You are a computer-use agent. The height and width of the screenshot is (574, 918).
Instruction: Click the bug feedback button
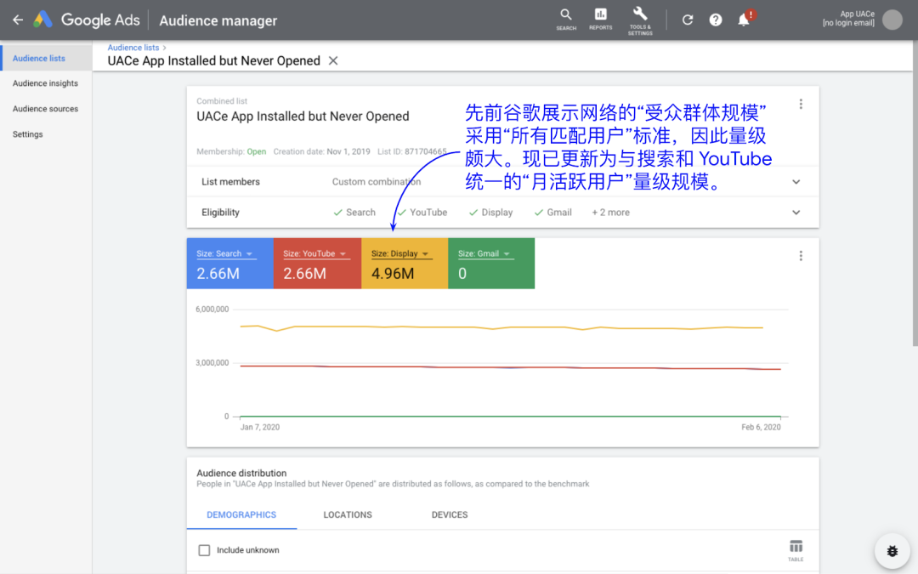892,551
